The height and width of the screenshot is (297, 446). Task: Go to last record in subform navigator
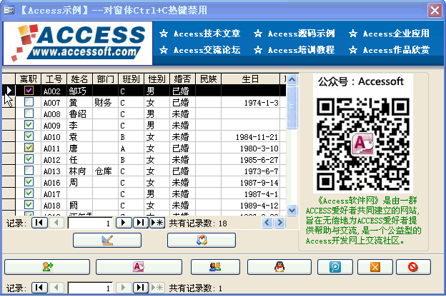(141, 223)
